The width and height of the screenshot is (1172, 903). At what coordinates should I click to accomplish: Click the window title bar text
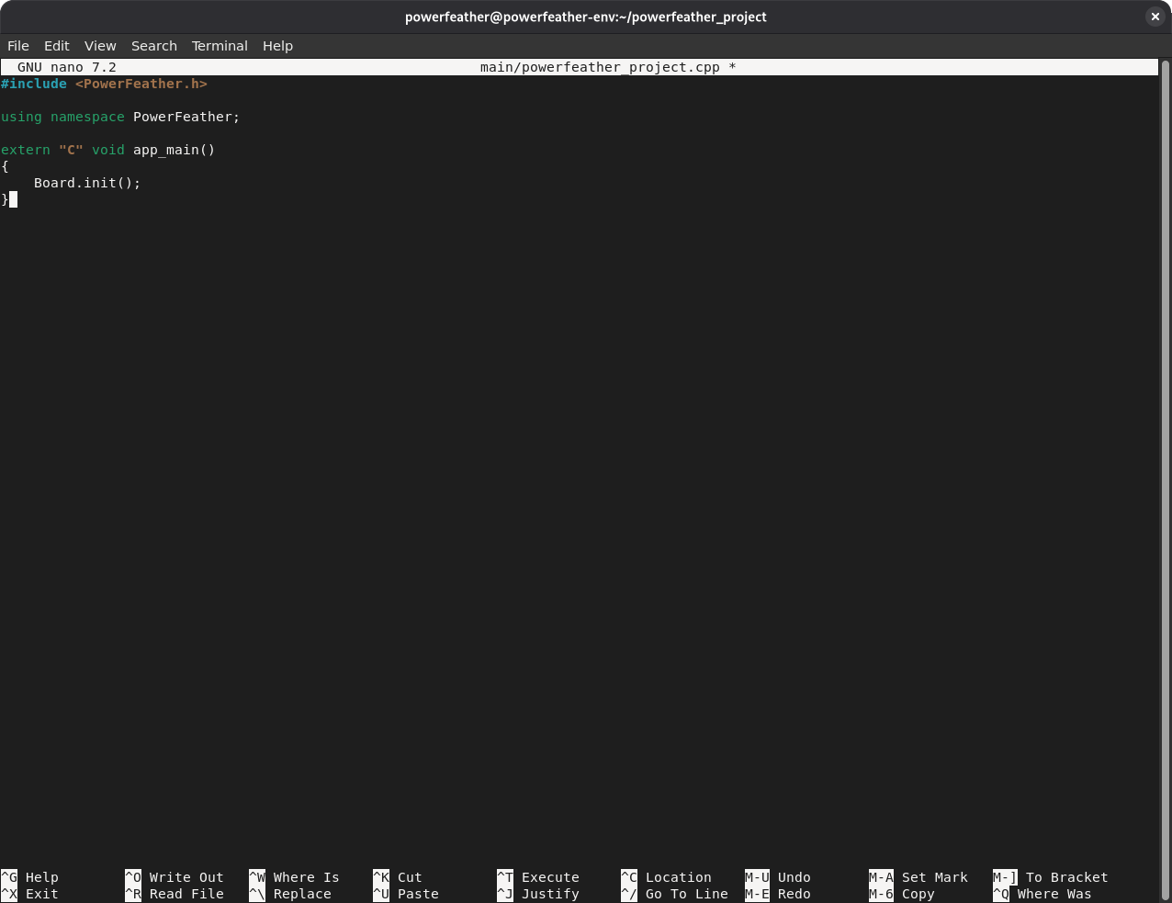pyautogui.click(x=586, y=17)
